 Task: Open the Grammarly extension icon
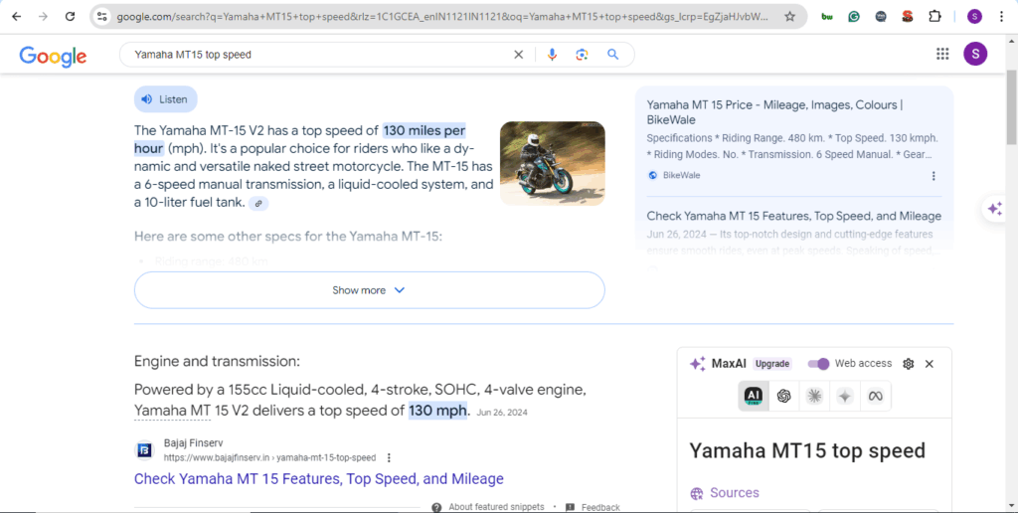pyautogui.click(x=854, y=17)
